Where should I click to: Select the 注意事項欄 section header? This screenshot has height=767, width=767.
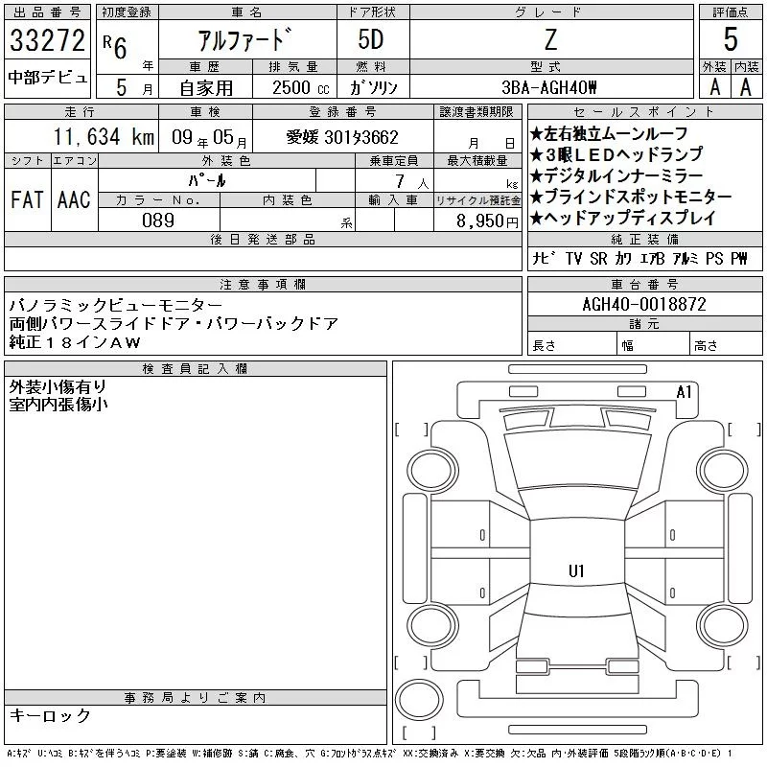pos(263,284)
